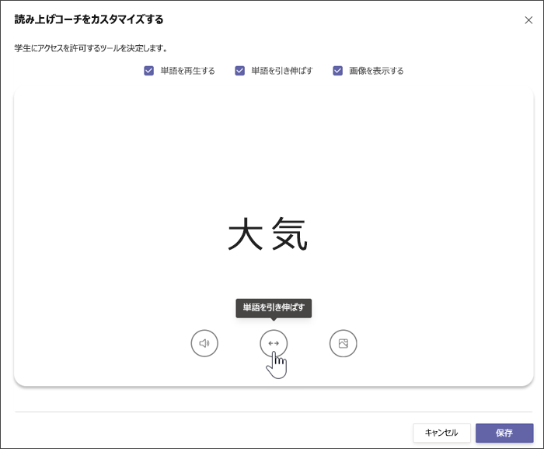This screenshot has width=544, height=449.
Task: Toggle 単語を引き伸ばす checkbox
Action: pyautogui.click(x=239, y=71)
